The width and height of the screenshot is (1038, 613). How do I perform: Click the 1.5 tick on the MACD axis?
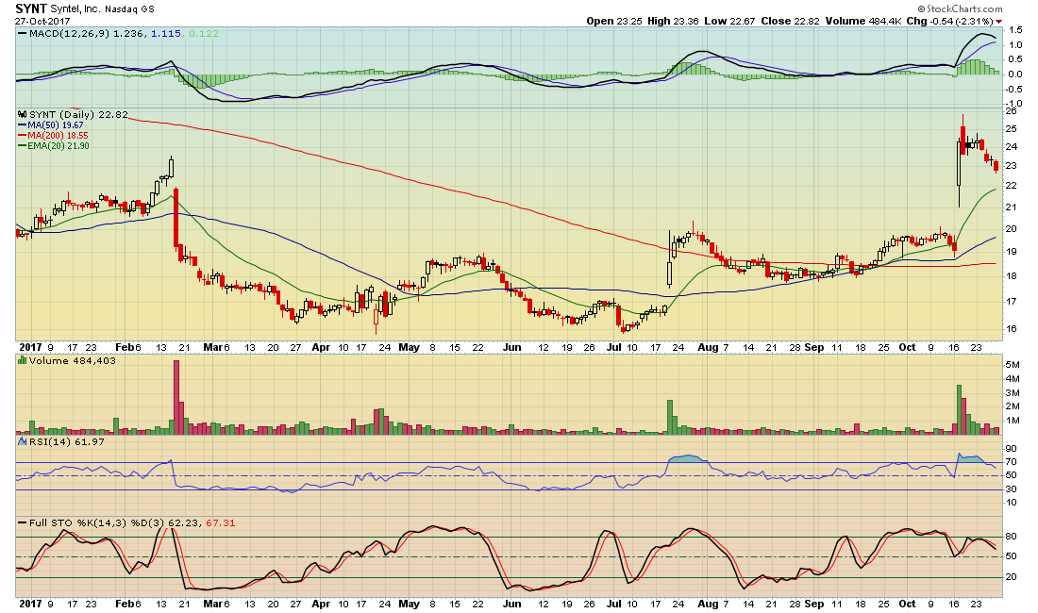(x=1015, y=30)
